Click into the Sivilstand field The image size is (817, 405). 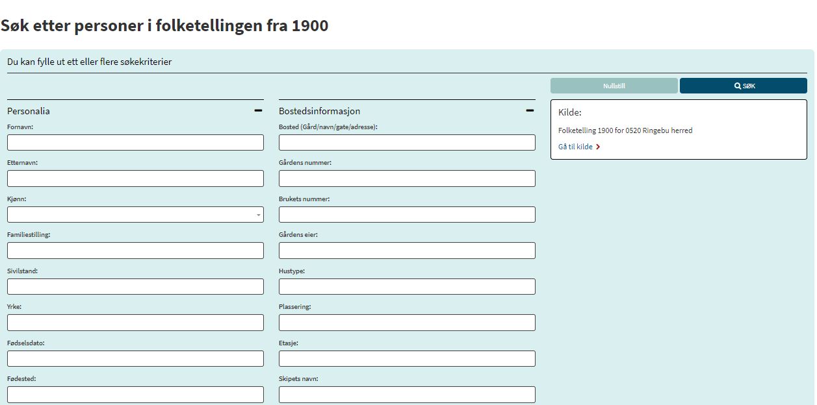(x=135, y=287)
